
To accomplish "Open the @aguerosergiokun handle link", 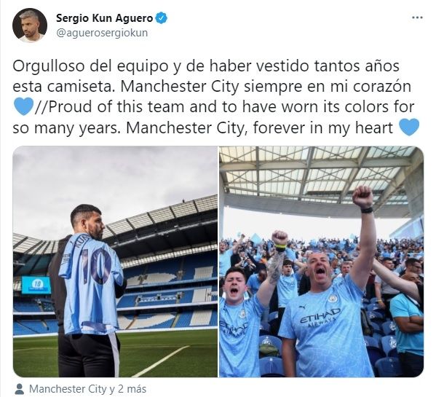I will pos(102,33).
